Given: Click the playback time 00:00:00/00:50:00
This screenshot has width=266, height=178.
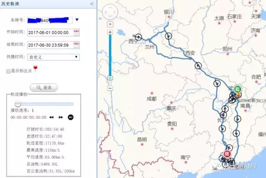Looking at the screenshot, I should click(28, 117).
